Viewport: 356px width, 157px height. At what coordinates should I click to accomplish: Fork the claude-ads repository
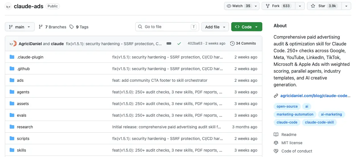[279, 6]
